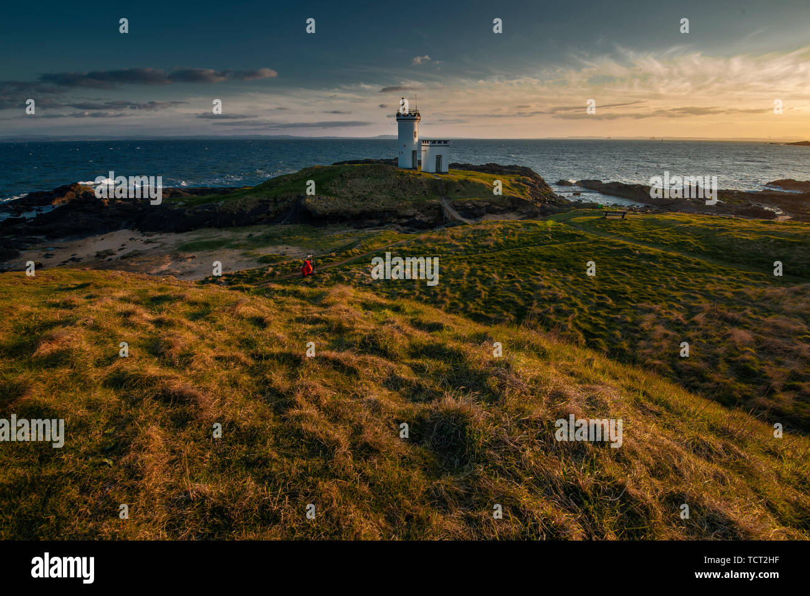Click the alamy logo in the bottom bar
The height and width of the screenshot is (596, 810).
tap(63, 568)
